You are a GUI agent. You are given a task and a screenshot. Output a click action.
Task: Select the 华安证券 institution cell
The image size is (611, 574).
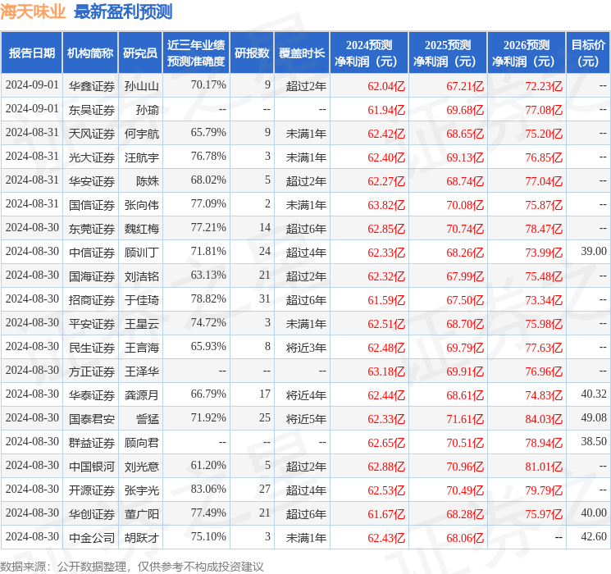[92, 181]
